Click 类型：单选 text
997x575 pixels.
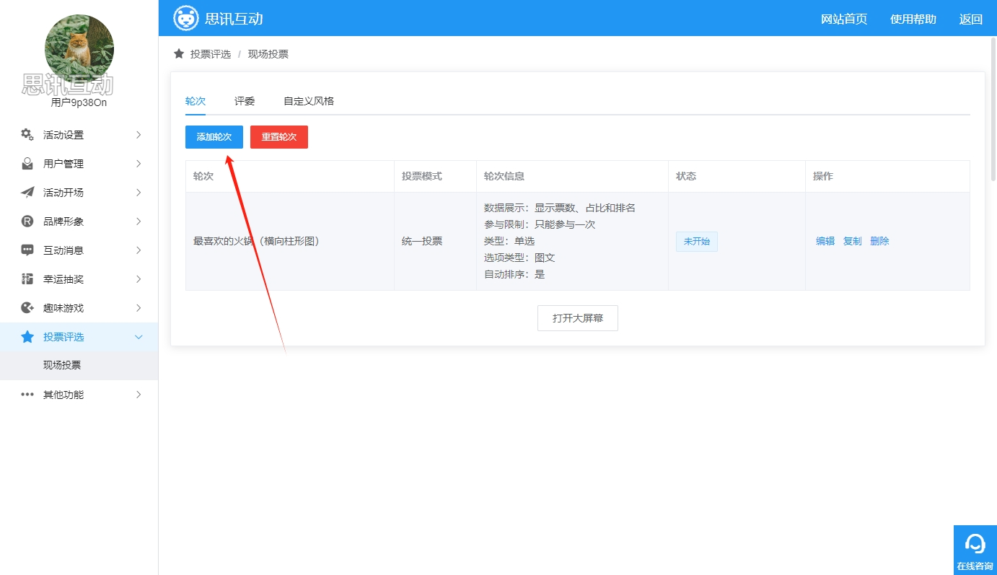[509, 241]
